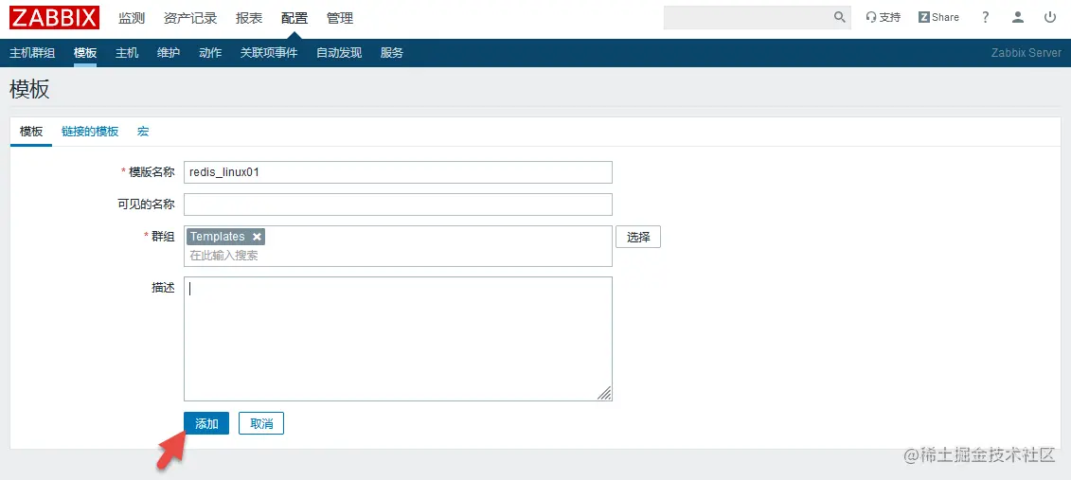Go to 模板 submenu

click(x=85, y=53)
